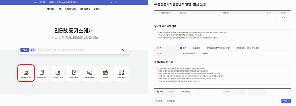The height and width of the screenshot is (106, 296).
Task: Select 전자발급전송(정부24 전자문서지갑) radio button
Action: coord(205,48)
